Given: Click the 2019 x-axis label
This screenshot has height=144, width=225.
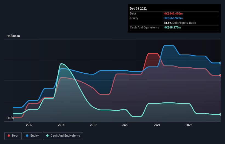Looking at the screenshot, I should pyautogui.click(x=93, y=125).
